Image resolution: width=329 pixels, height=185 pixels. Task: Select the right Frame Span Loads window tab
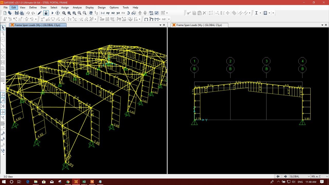coord(199,25)
